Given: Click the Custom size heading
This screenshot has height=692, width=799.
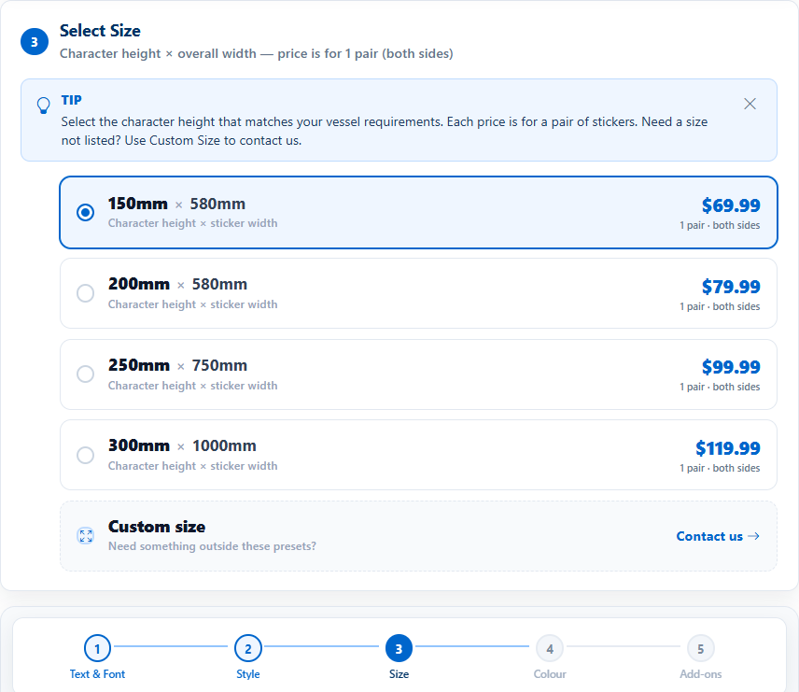Looking at the screenshot, I should pyautogui.click(x=157, y=527).
